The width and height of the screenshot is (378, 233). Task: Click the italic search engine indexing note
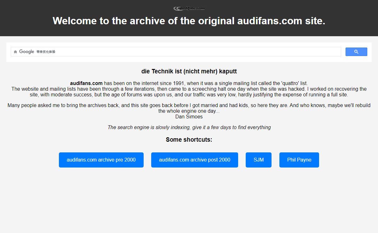point(189,127)
